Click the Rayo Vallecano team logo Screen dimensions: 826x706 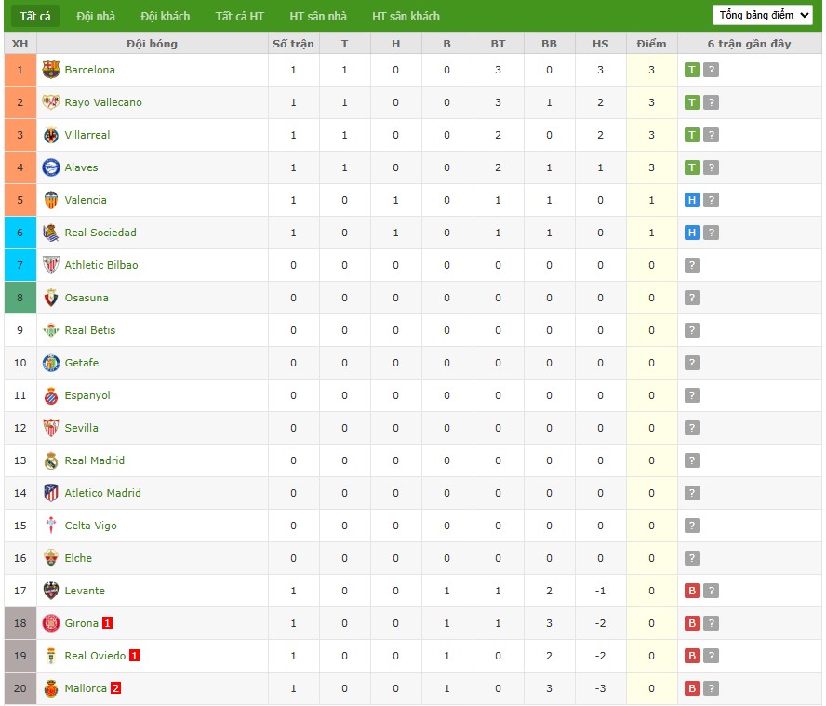click(51, 102)
